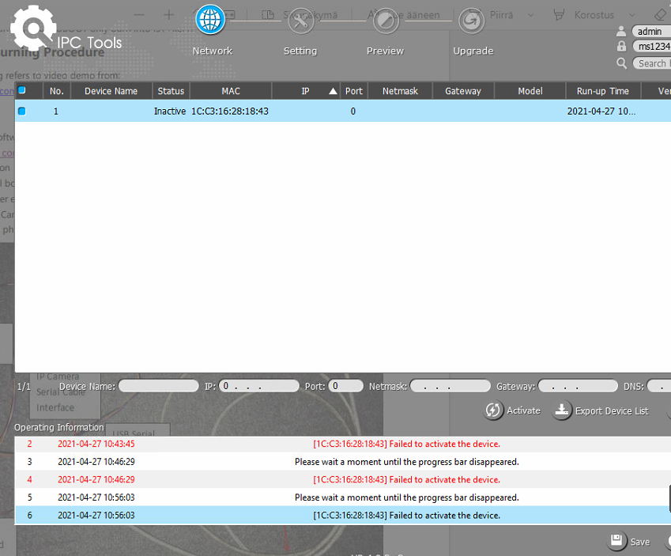The image size is (671, 556).
Task: Click Piirrä in the background viewer toolbar
Action: click(x=501, y=15)
